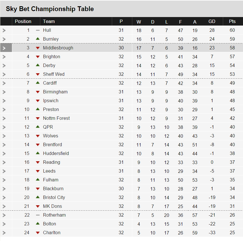The height and width of the screenshot is (241, 243).
Task: Click the Position column header
Action: [x=23, y=22]
